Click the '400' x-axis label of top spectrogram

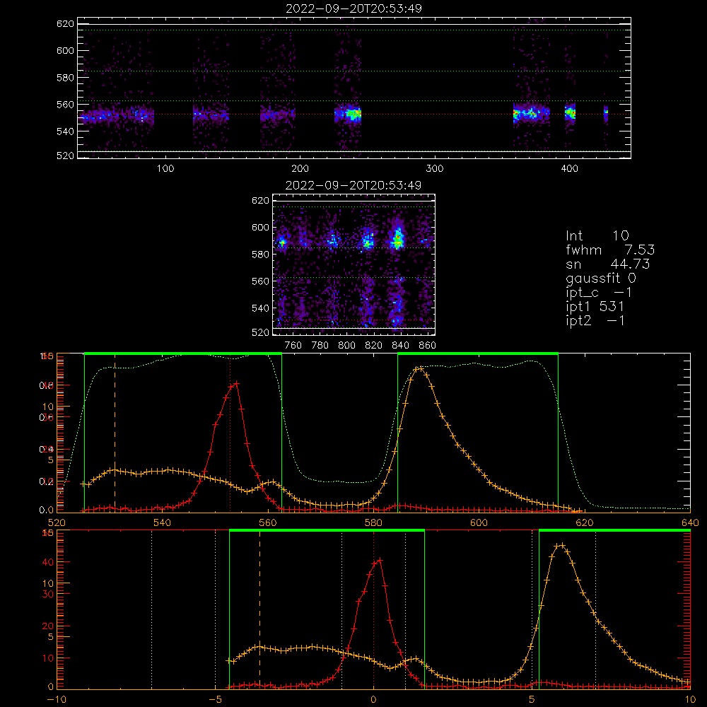[x=569, y=169]
